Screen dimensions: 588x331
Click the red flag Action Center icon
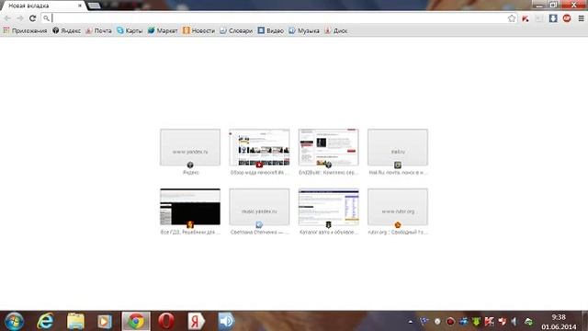[x=503, y=322]
